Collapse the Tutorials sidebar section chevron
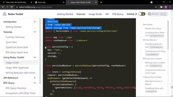Image resolution: width=173 pixels, height=97 pixels. [35, 32]
